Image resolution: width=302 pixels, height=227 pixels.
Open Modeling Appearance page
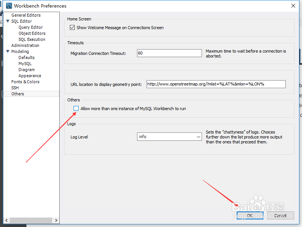[30, 76]
